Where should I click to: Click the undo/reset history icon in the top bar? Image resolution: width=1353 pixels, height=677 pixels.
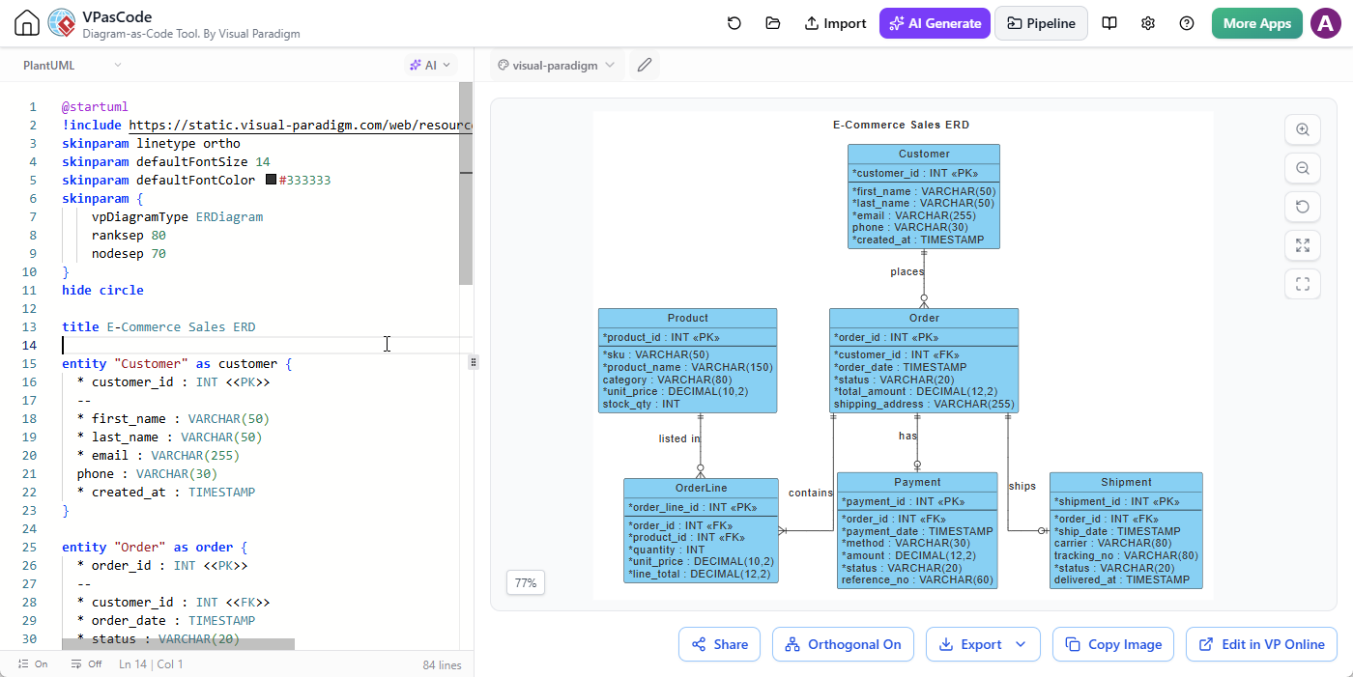tap(734, 23)
